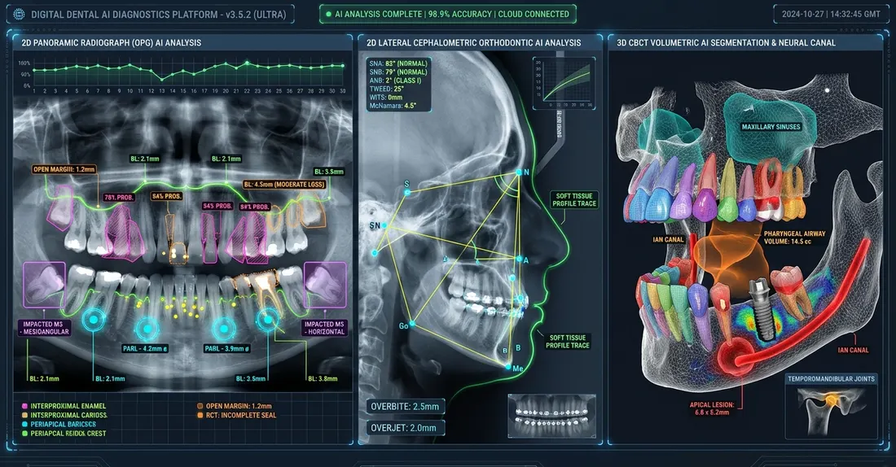The image size is (896, 467).
Task: Open the braces dental arch thumbnail
Action: 551,417
